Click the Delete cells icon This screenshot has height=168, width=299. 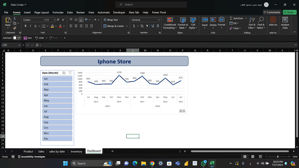click(x=213, y=20)
